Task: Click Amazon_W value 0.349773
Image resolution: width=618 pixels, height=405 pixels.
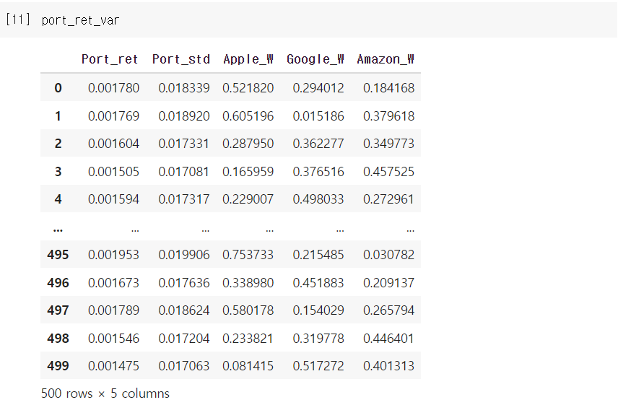Action: [388, 144]
